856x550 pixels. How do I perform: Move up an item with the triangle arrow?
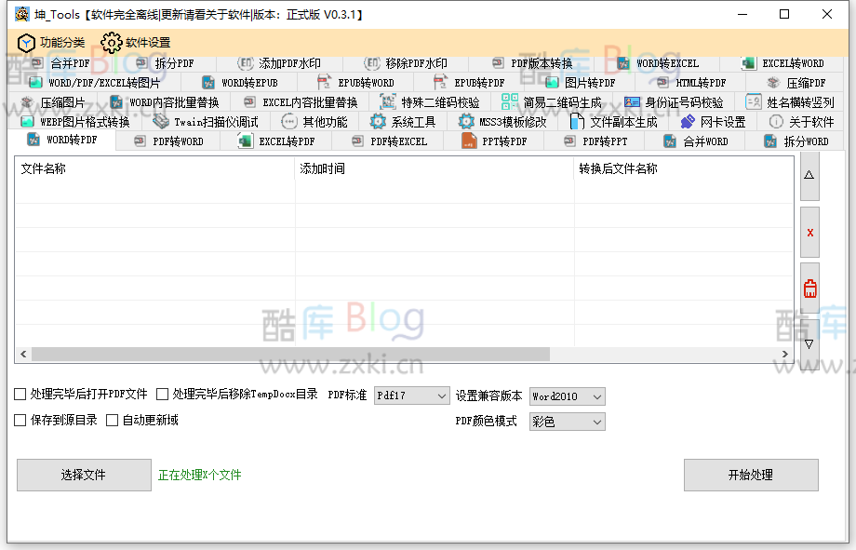(809, 175)
